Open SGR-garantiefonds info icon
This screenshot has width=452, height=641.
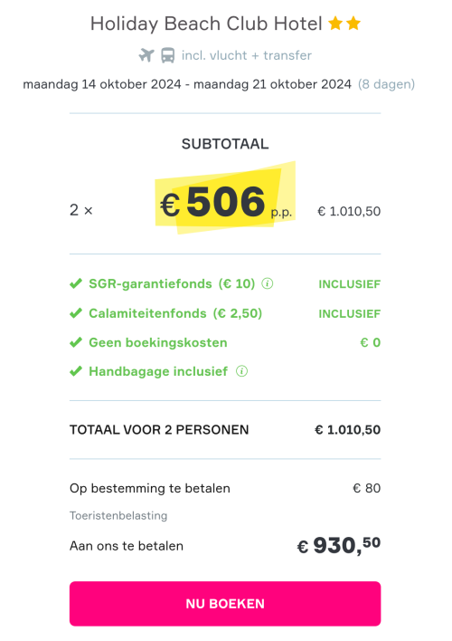coord(267,283)
